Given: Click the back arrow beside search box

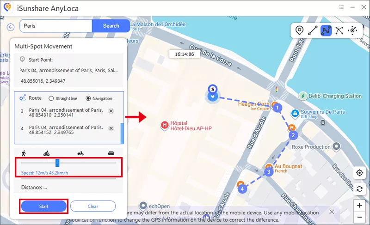Looking at the screenshot, I should click(x=11, y=27).
